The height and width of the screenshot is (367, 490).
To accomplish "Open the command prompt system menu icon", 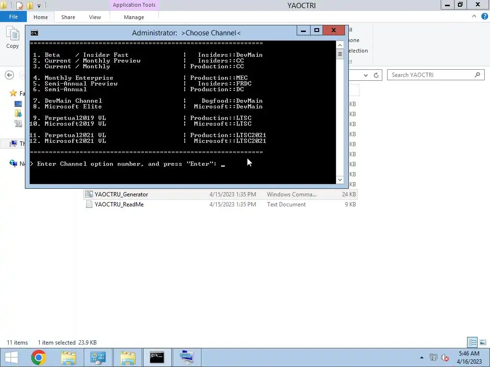I will (x=34, y=33).
